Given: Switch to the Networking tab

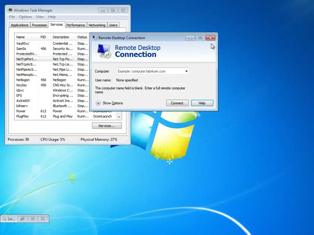Looking at the screenshot, I should tap(97, 25).
